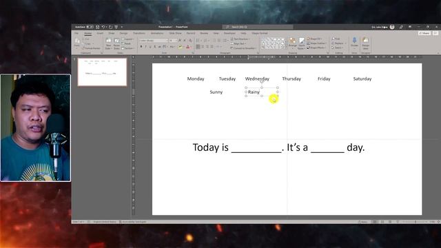Click Format Painter

(92, 48)
